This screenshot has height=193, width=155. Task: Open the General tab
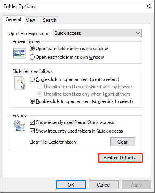[13, 20]
